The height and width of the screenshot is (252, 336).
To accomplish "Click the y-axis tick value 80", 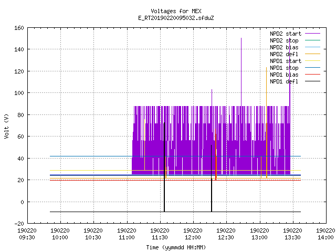I will point(20,115).
